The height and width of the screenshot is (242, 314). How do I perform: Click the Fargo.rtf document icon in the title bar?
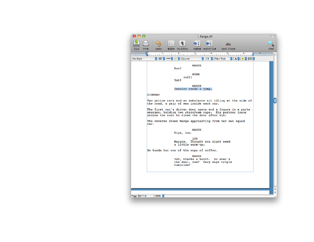pyautogui.click(x=197, y=36)
